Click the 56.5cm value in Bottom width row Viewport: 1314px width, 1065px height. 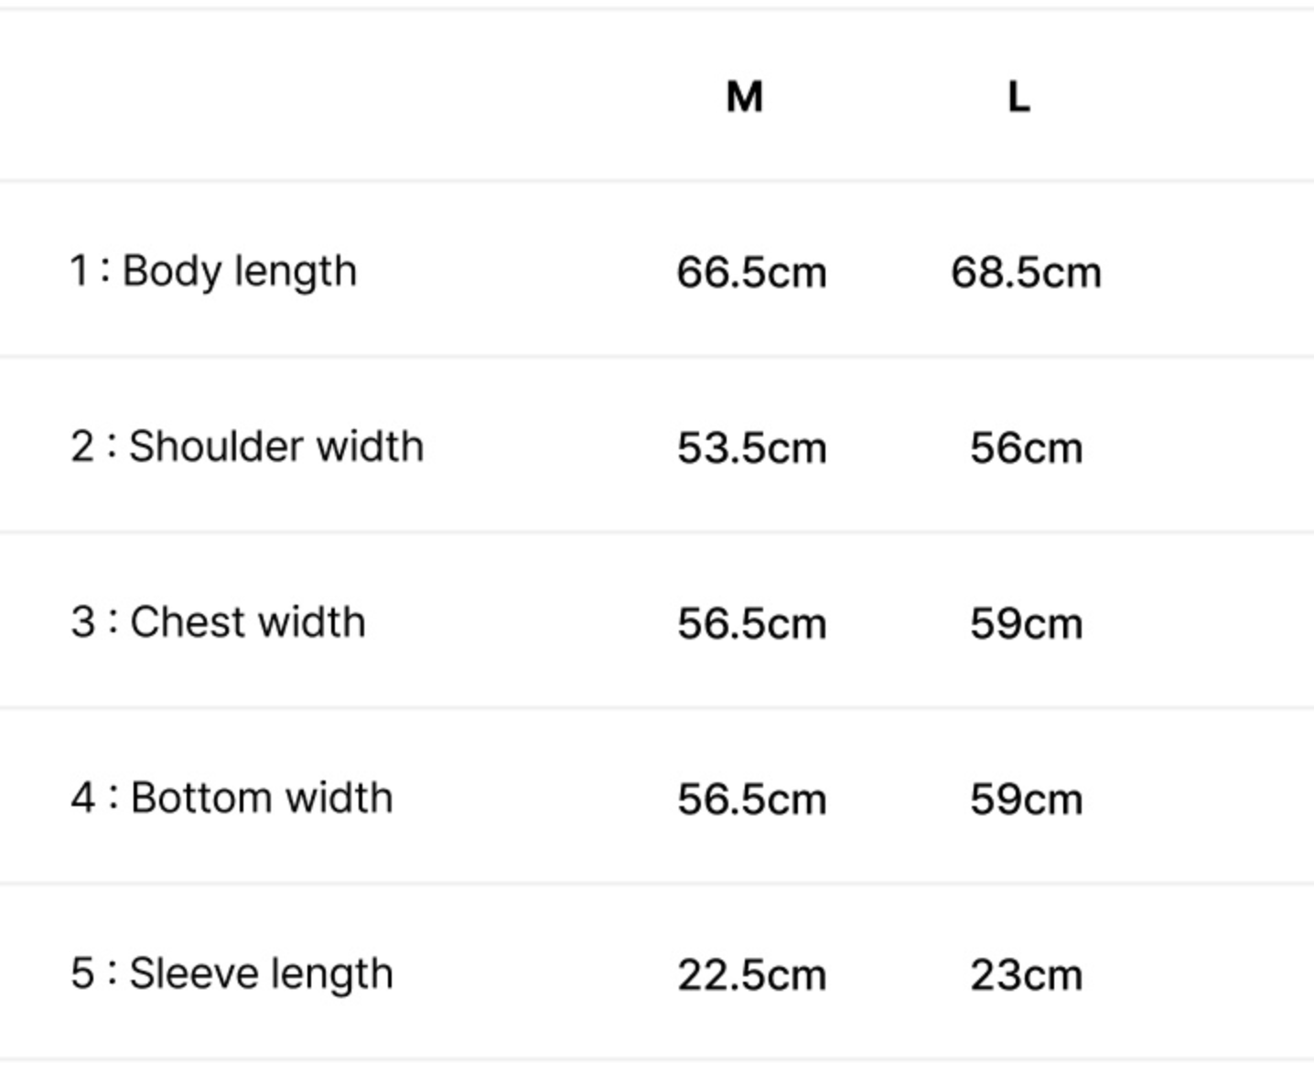[751, 800]
